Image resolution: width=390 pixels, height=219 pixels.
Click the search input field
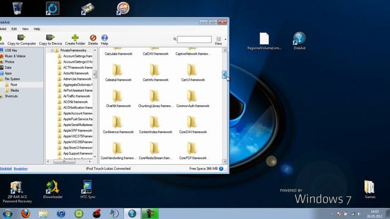tap(194, 39)
